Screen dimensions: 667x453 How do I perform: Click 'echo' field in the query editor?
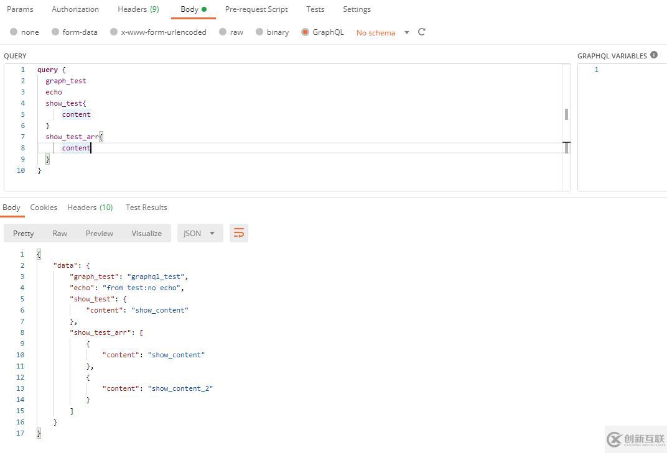tap(54, 92)
